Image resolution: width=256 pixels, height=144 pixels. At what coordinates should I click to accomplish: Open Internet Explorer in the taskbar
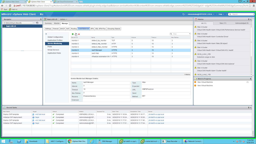tap(92, 141)
